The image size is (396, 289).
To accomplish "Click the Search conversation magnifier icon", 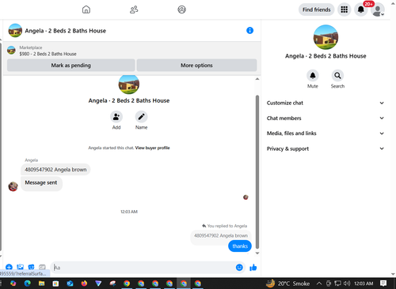I will pyautogui.click(x=337, y=76).
